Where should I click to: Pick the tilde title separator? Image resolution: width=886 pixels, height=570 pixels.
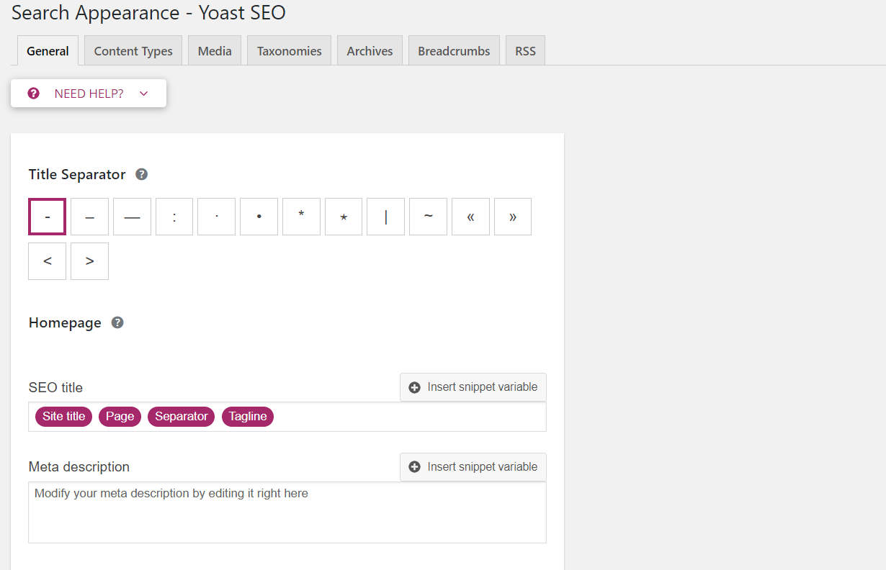428,217
